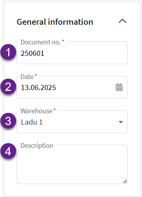Click the General information heading
This screenshot has height=197, width=142.
[x=55, y=22]
